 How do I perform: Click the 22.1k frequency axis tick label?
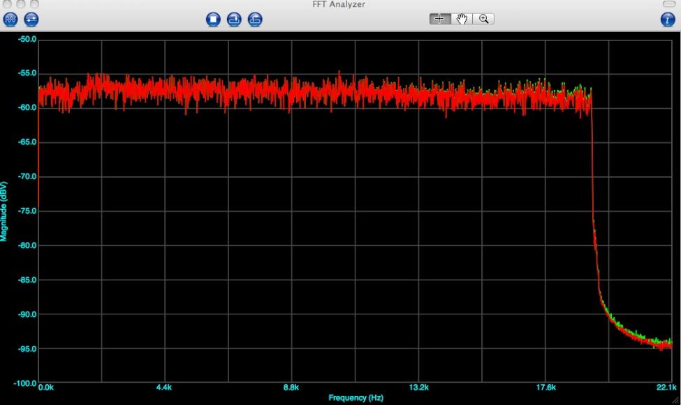[x=666, y=388]
